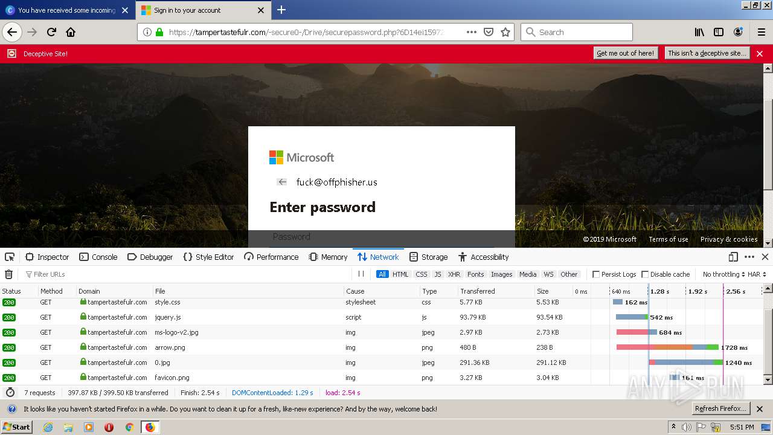The height and width of the screenshot is (435, 773).
Task: Enable the Disable cache checkbox
Action: [645, 274]
